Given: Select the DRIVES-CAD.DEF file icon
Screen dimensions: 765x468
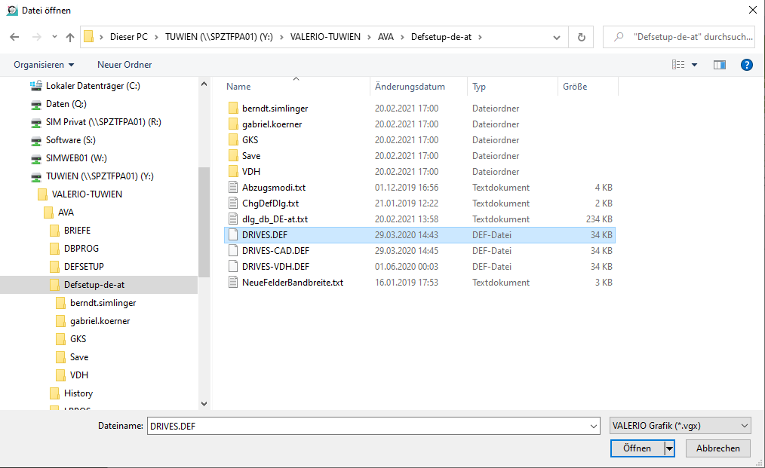Looking at the screenshot, I should tap(234, 251).
